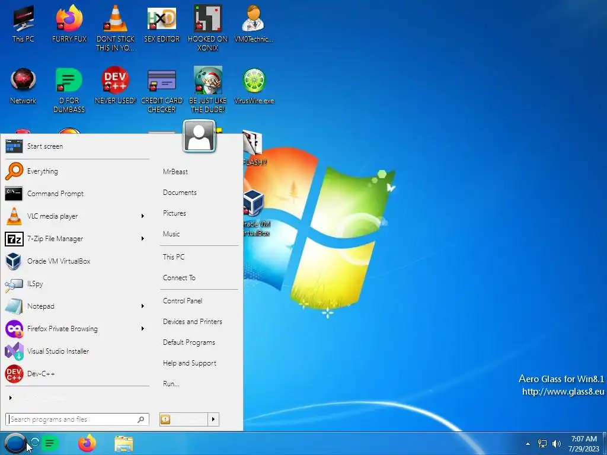Launch VLC media player from Start menu
The width and height of the screenshot is (607, 455).
click(77, 216)
